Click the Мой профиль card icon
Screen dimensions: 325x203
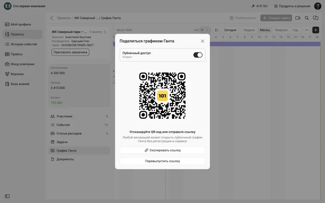point(7,24)
